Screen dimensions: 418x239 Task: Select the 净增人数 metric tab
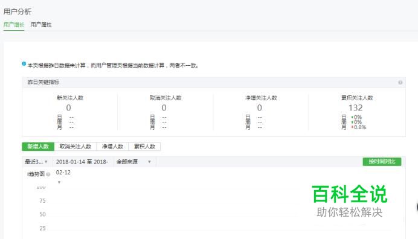click(x=112, y=146)
